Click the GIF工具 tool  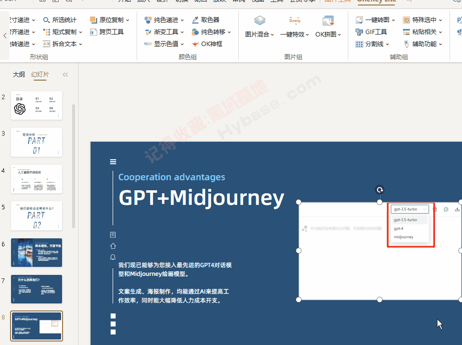(371, 32)
